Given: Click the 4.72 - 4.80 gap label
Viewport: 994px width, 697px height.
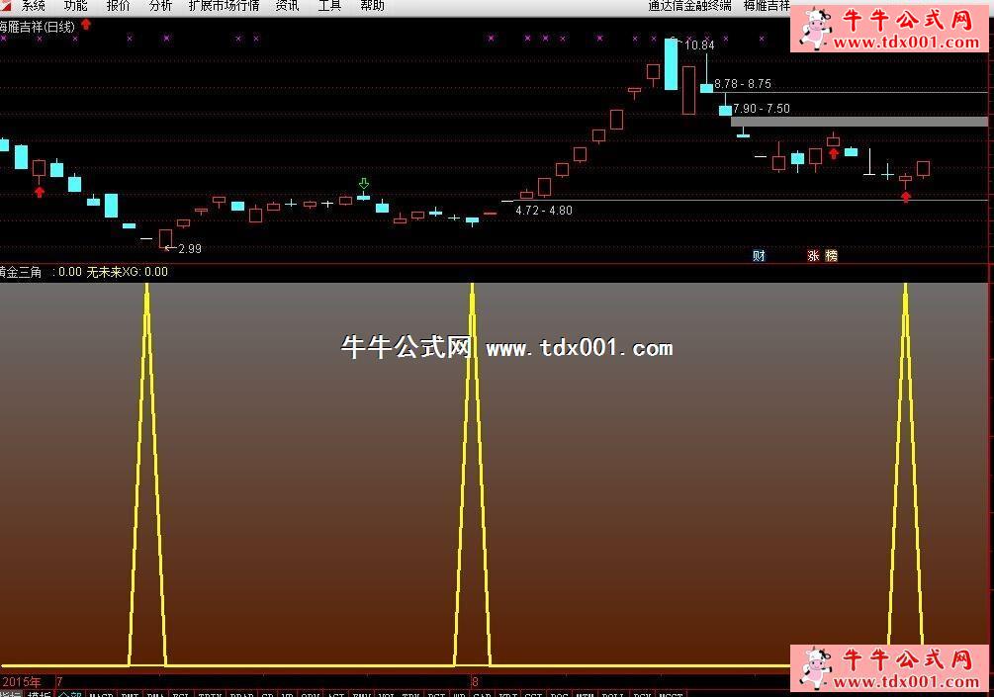Looking at the screenshot, I should point(544,211).
